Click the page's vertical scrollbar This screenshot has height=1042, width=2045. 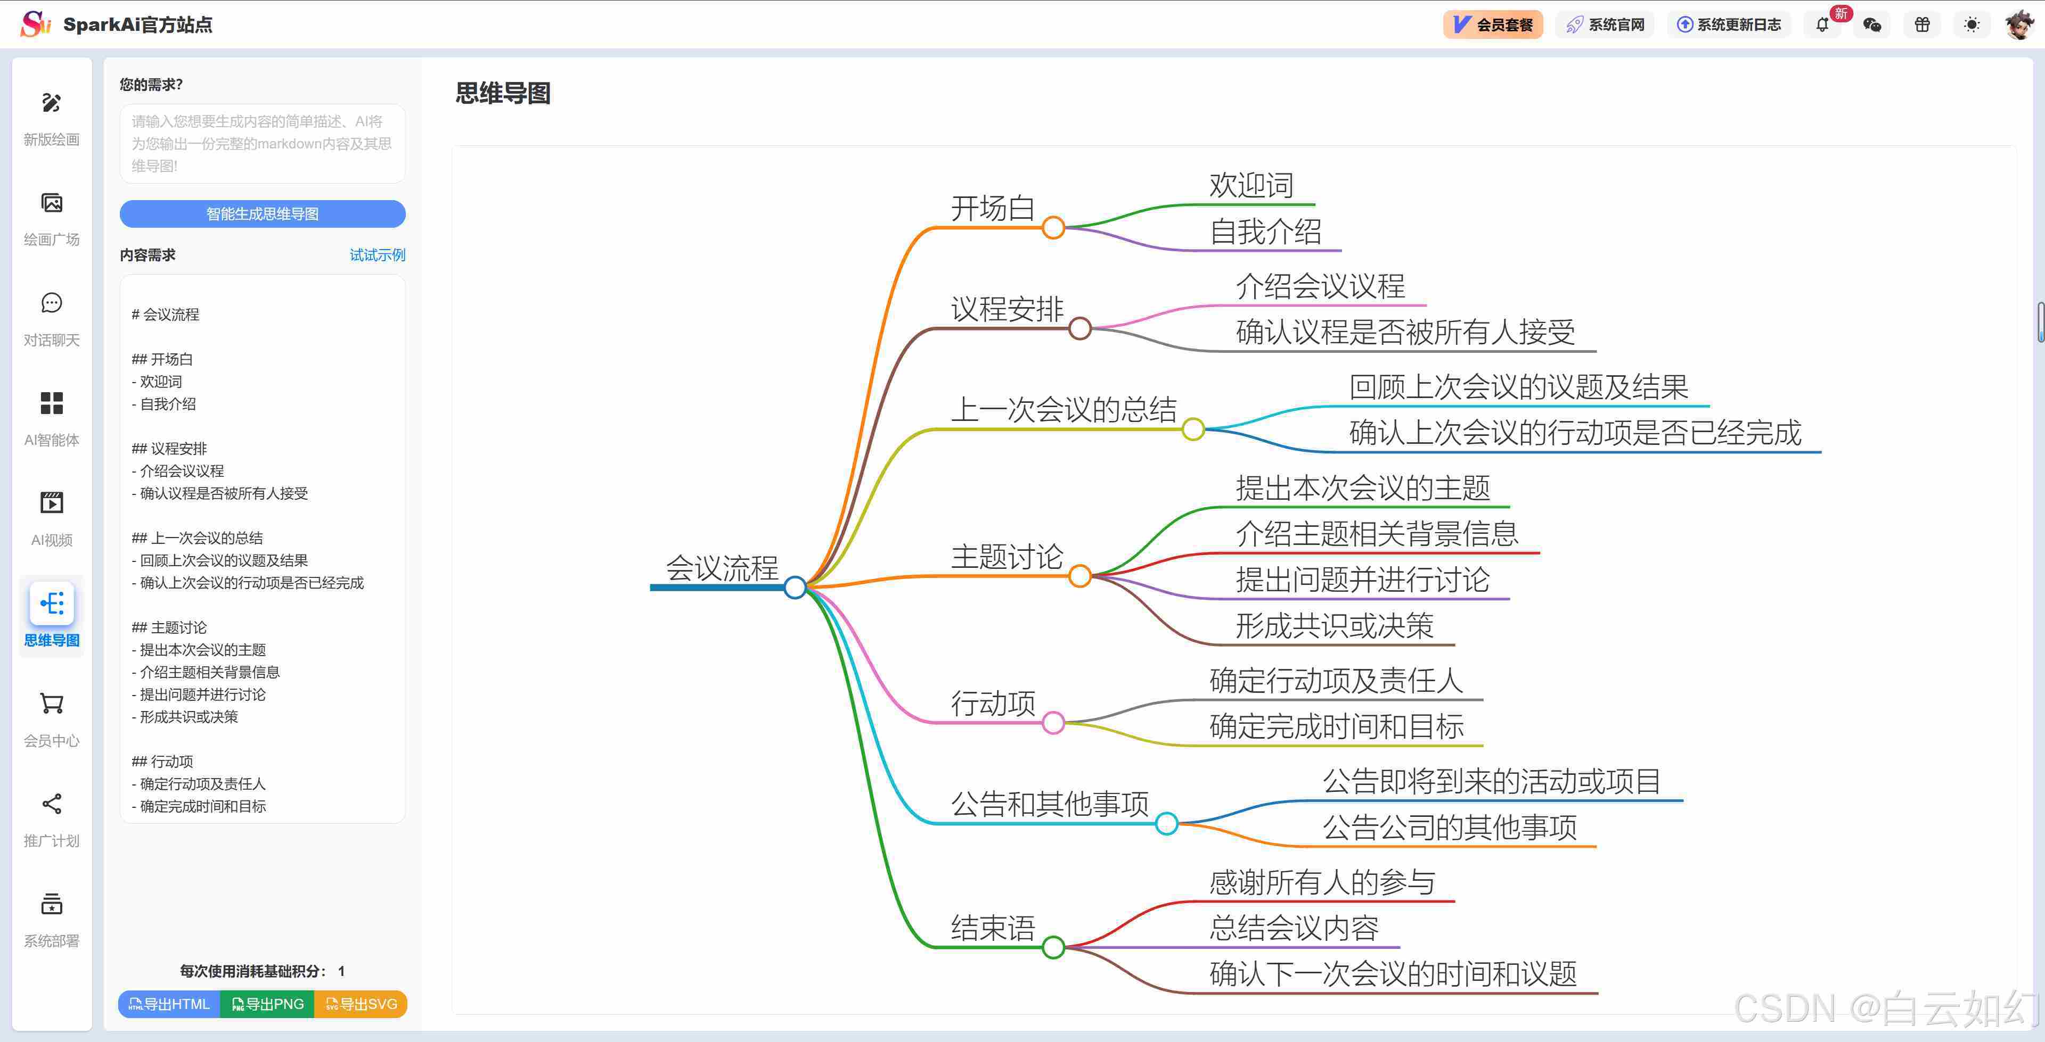pyautogui.click(x=2040, y=321)
